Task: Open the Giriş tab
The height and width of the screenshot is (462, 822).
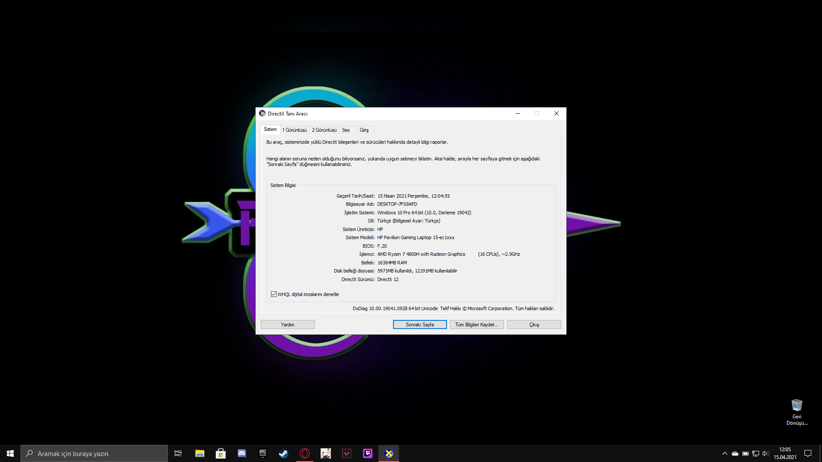Action: click(364, 130)
